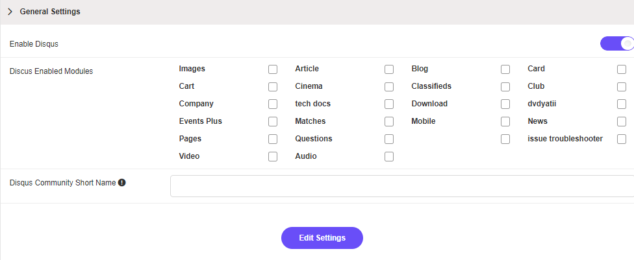Screen dimensions: 634x260
Task: Check the Cart module checkbox
Action: click(x=273, y=87)
